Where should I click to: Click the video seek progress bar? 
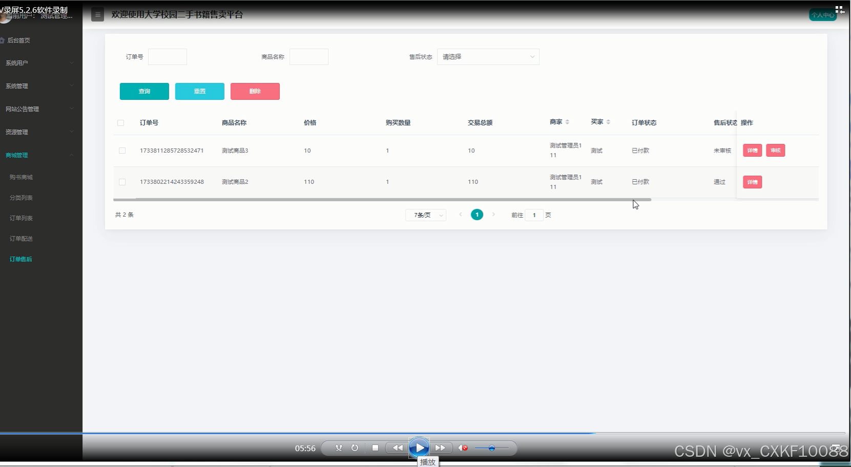click(423, 433)
